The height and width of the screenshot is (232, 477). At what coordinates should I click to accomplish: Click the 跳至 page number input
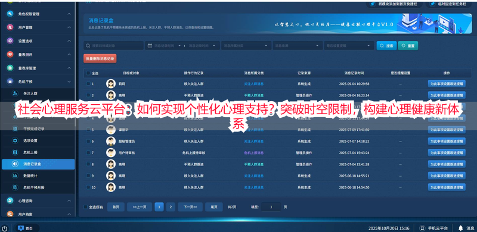click(271, 207)
